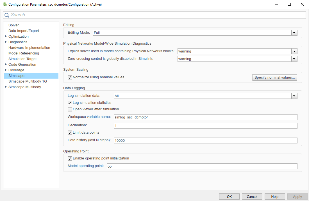Viewport: 309px width, 201px height.
Task: Open Log simulation data dropdown
Action: tap(294, 96)
